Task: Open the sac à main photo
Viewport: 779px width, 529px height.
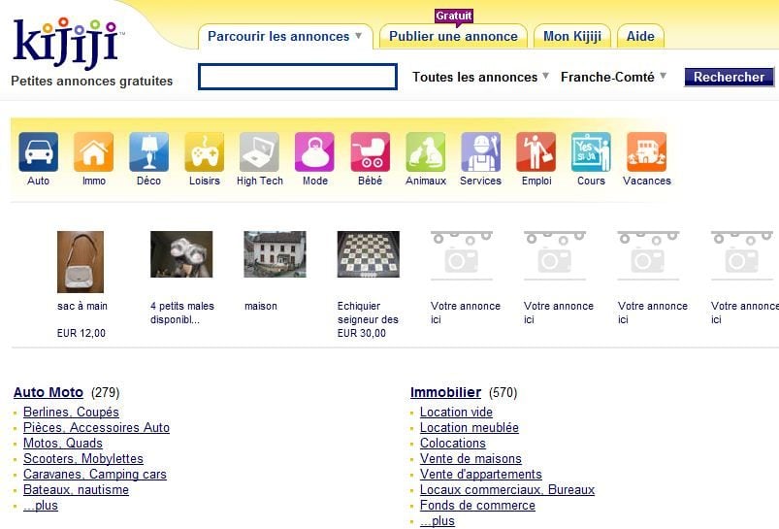Action: (x=81, y=261)
